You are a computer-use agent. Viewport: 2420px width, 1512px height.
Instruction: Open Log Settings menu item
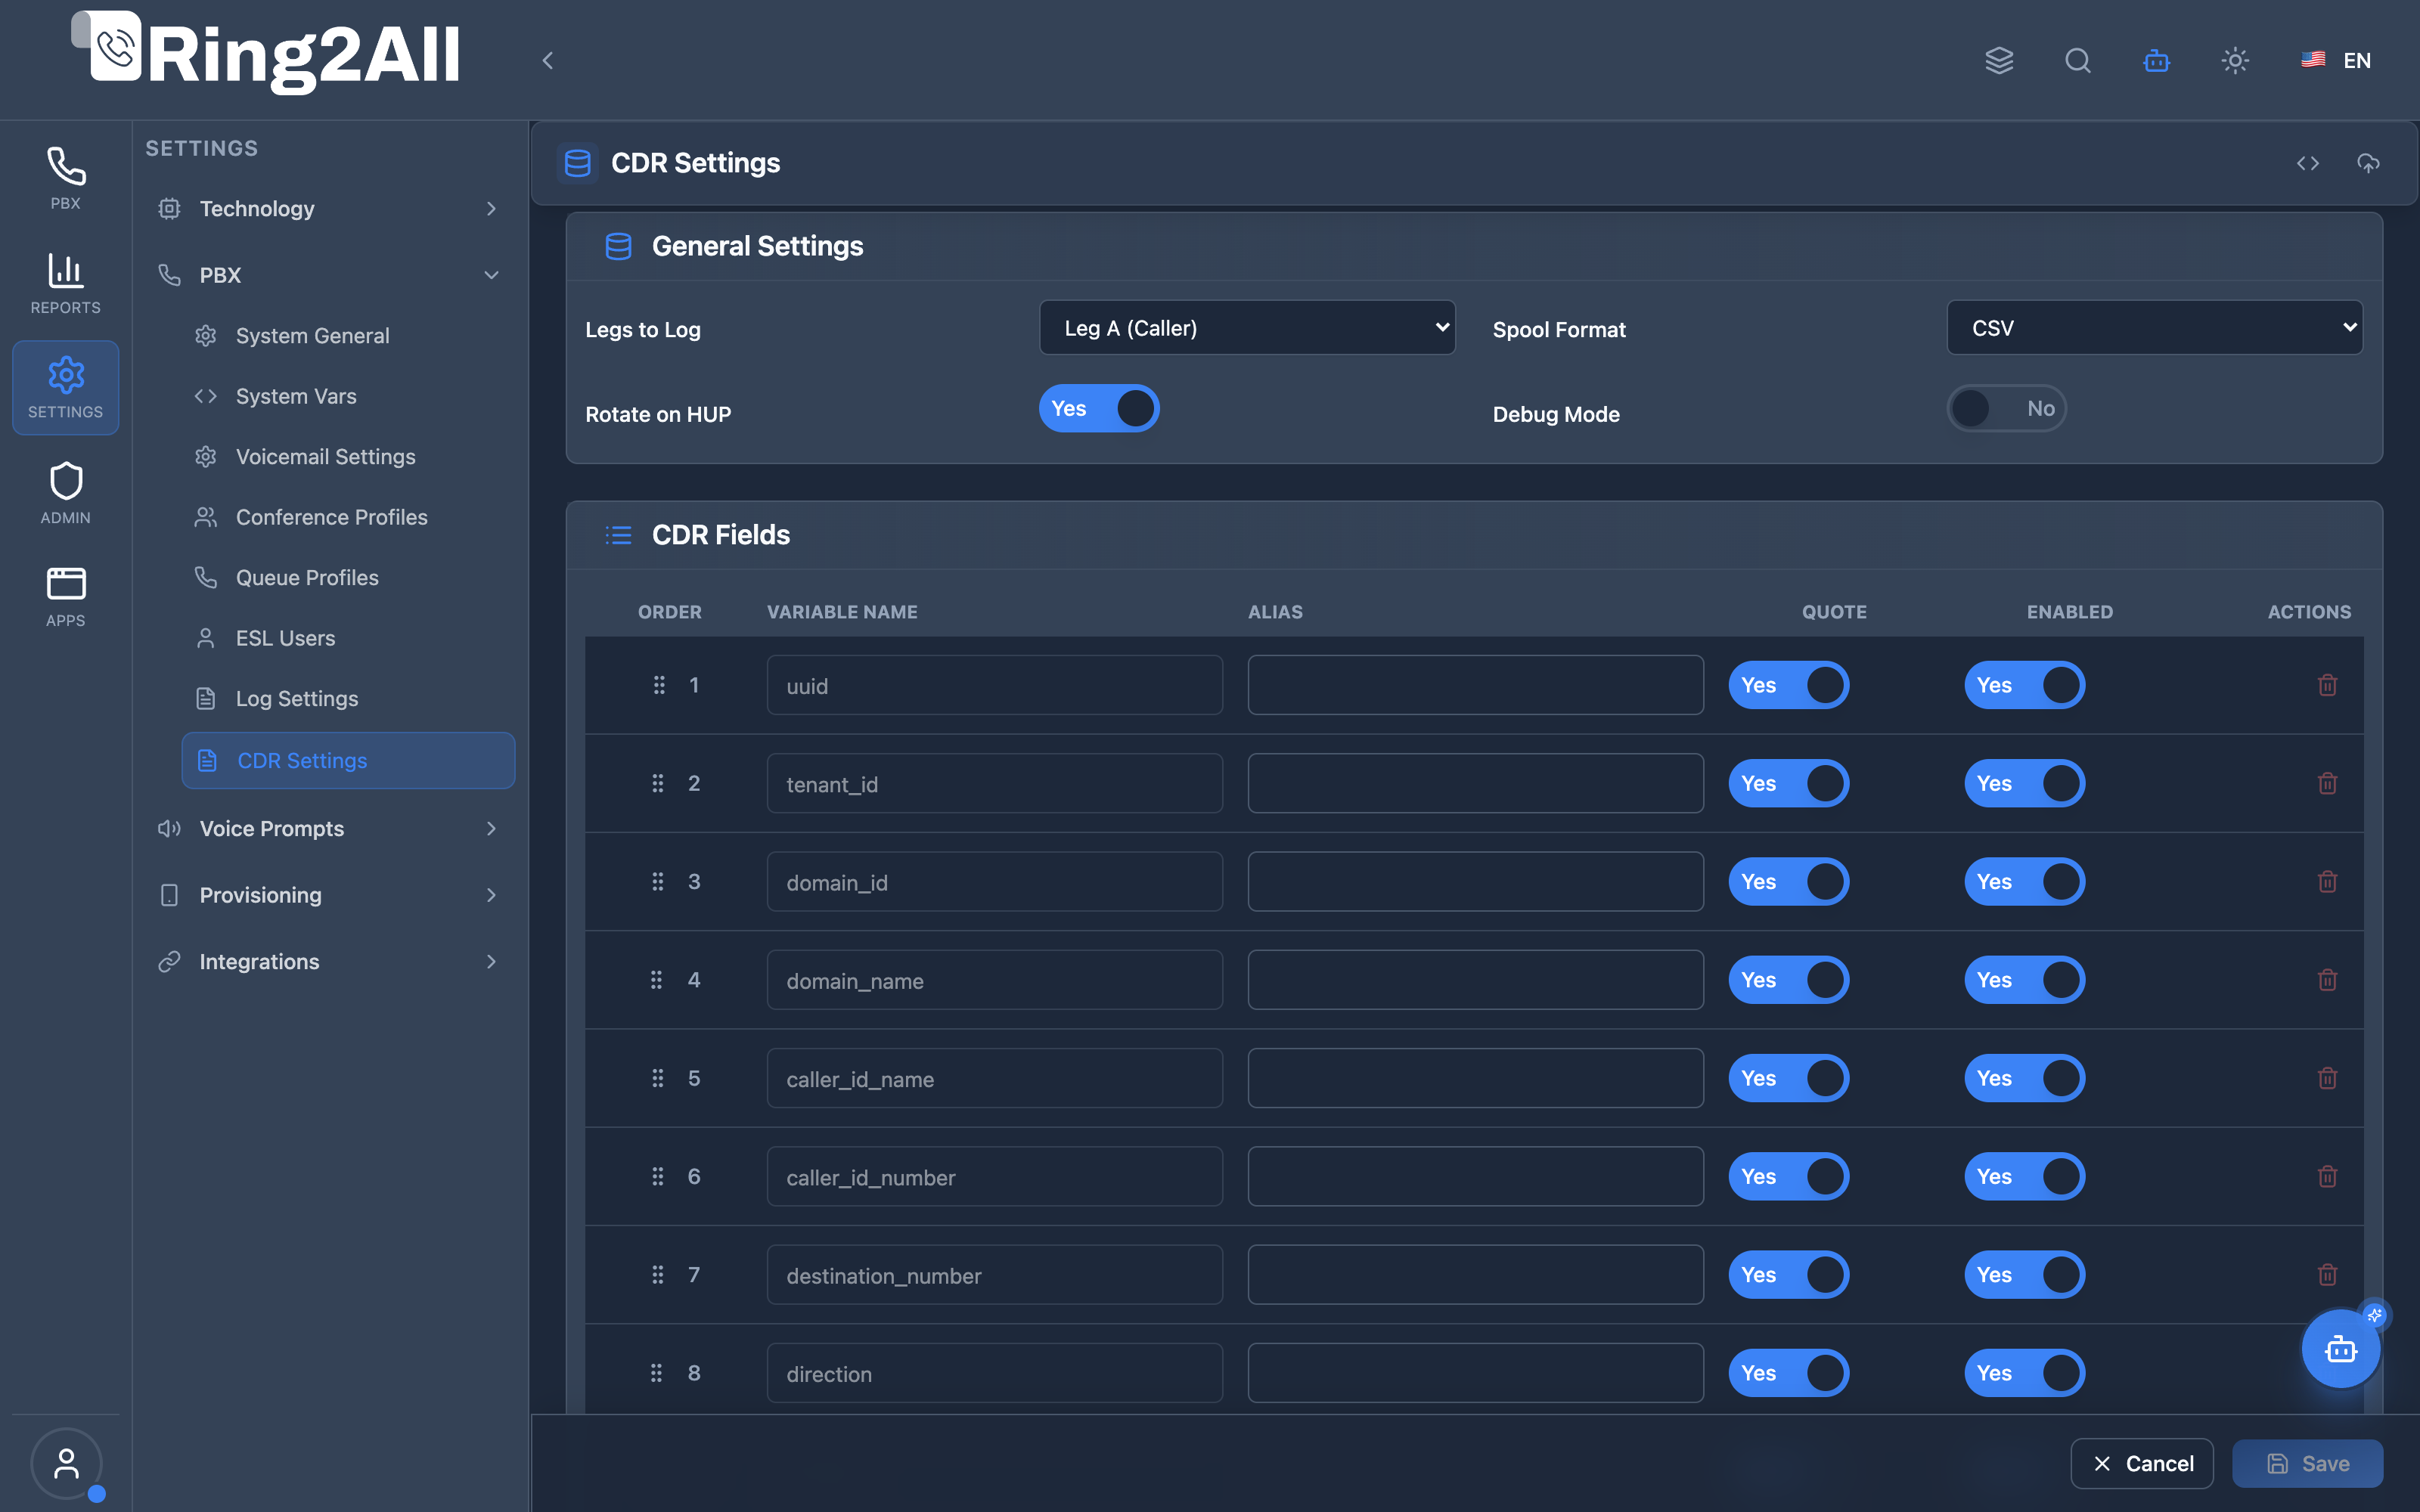pyautogui.click(x=348, y=699)
